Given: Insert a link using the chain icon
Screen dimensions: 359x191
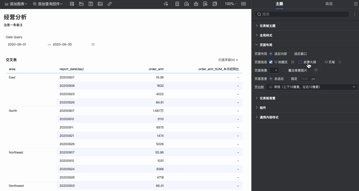Looking at the screenshot, I should (110, 4).
